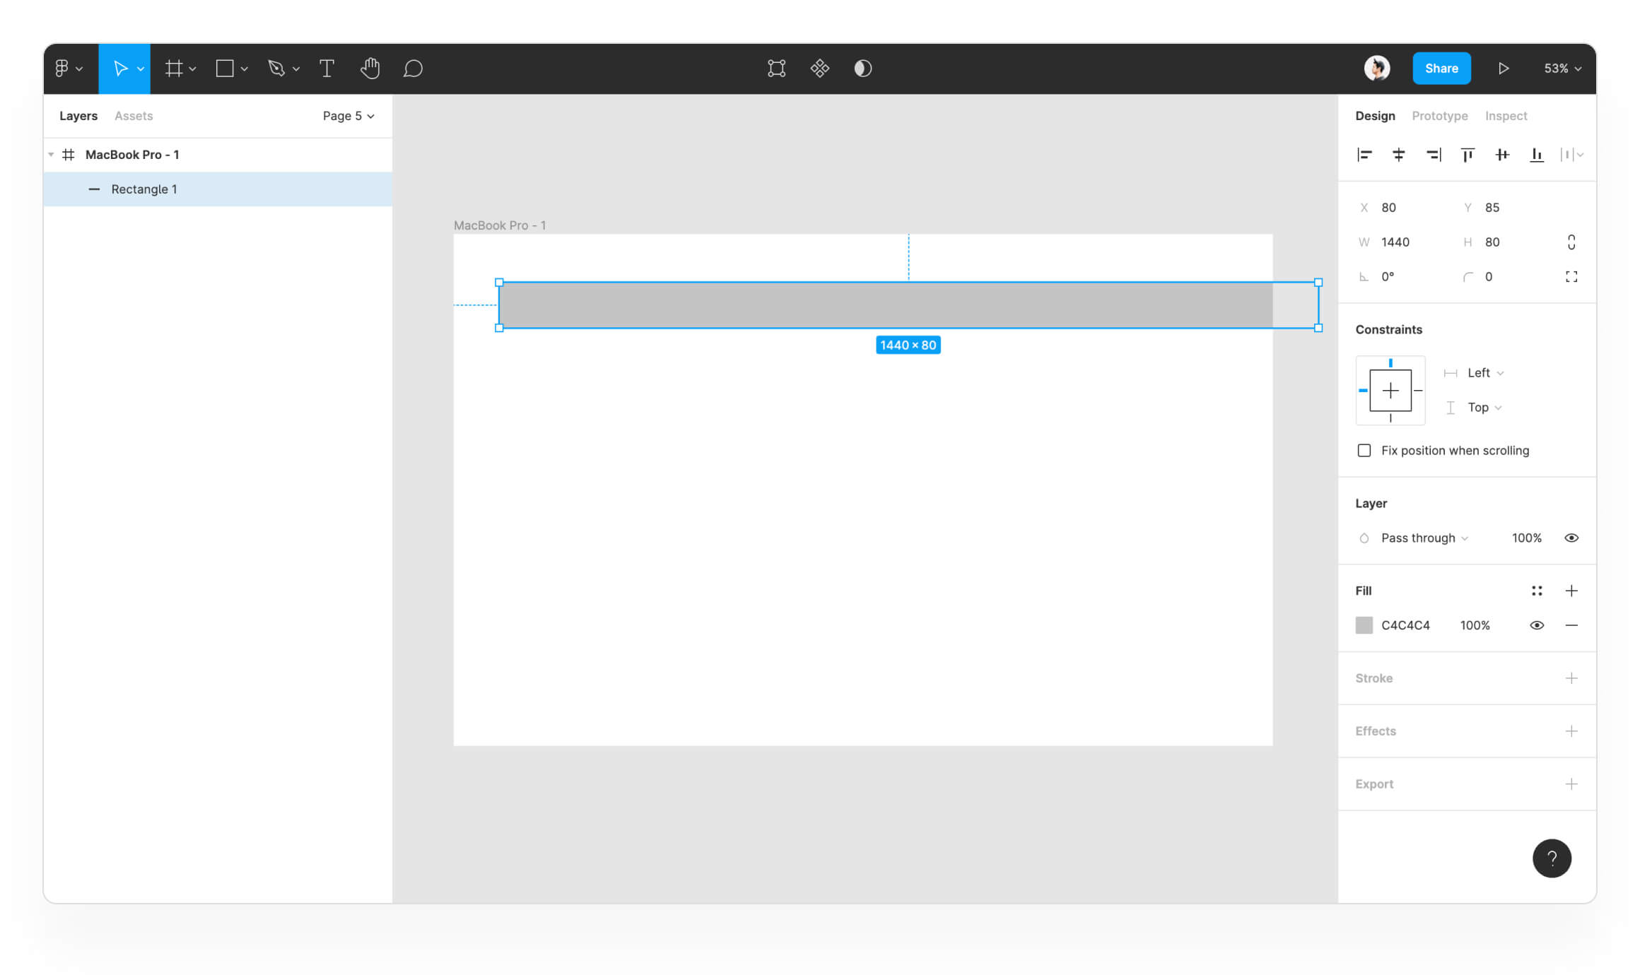Switch to the Assets tab
Screen dimensions: 1640x975
(x=134, y=116)
